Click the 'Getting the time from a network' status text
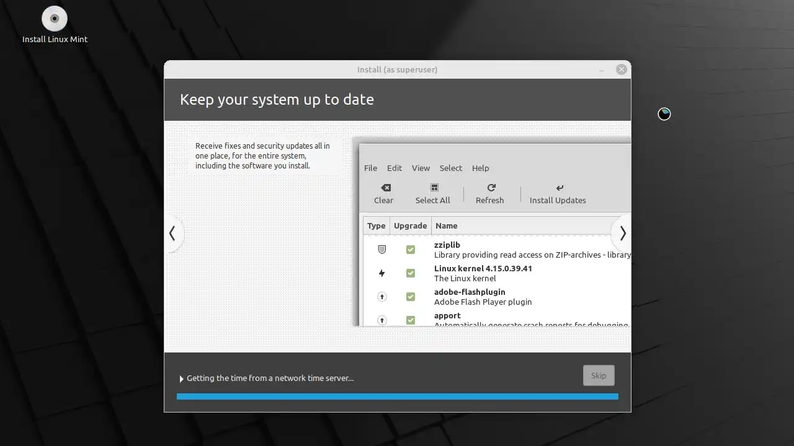 tap(270, 378)
